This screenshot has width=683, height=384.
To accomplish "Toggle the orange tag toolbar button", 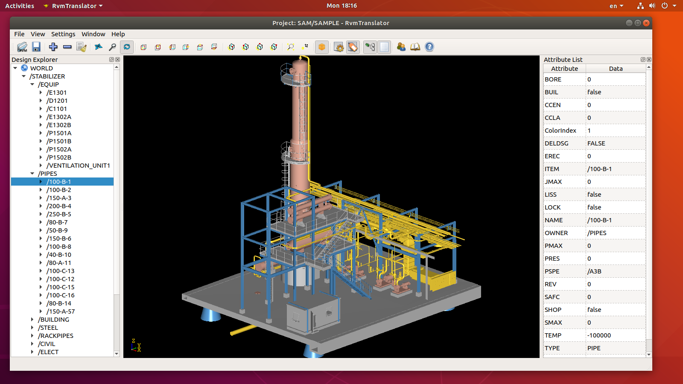I will click(353, 47).
